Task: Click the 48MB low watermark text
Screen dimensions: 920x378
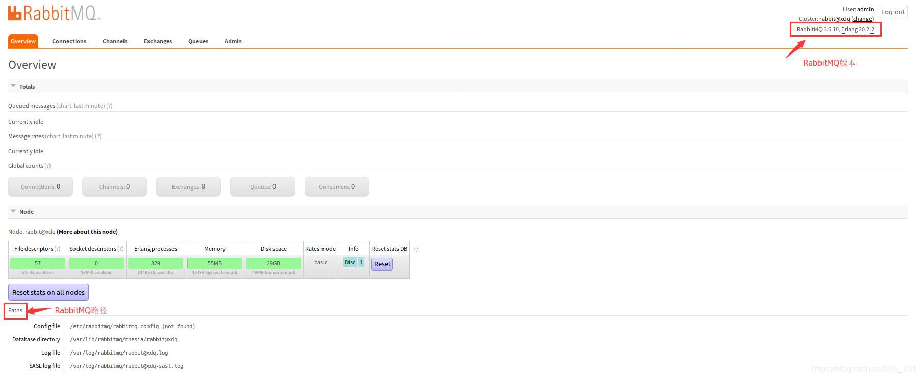Action: pos(273,273)
